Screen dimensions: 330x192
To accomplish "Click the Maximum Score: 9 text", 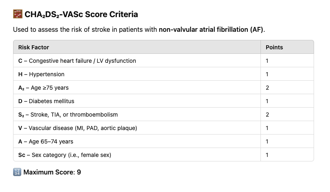I will pyautogui.click(x=52, y=172).
